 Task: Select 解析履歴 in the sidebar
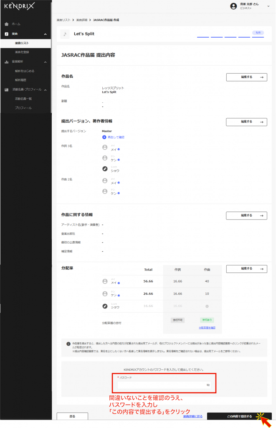tap(20, 80)
